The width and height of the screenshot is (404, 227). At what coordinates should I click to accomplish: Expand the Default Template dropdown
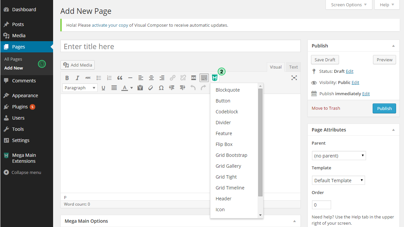(x=338, y=180)
